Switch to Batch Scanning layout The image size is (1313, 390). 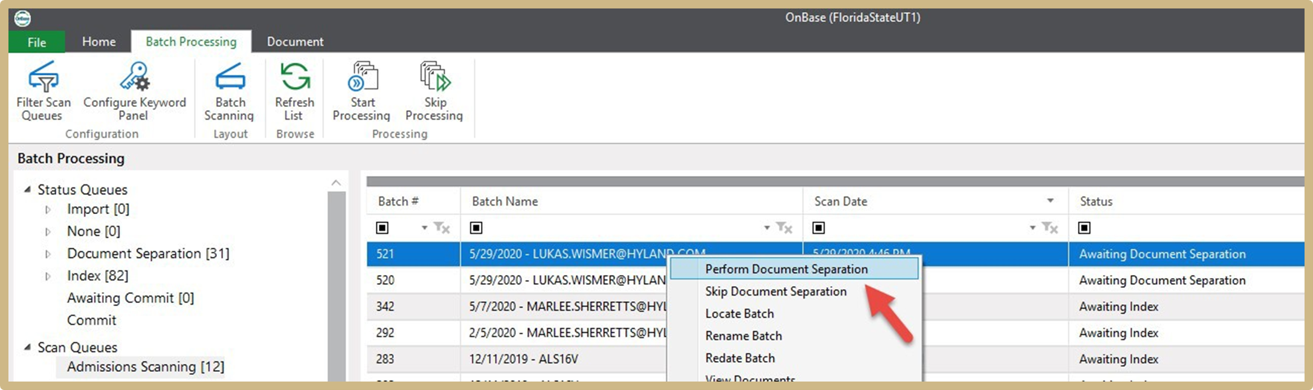[x=230, y=91]
